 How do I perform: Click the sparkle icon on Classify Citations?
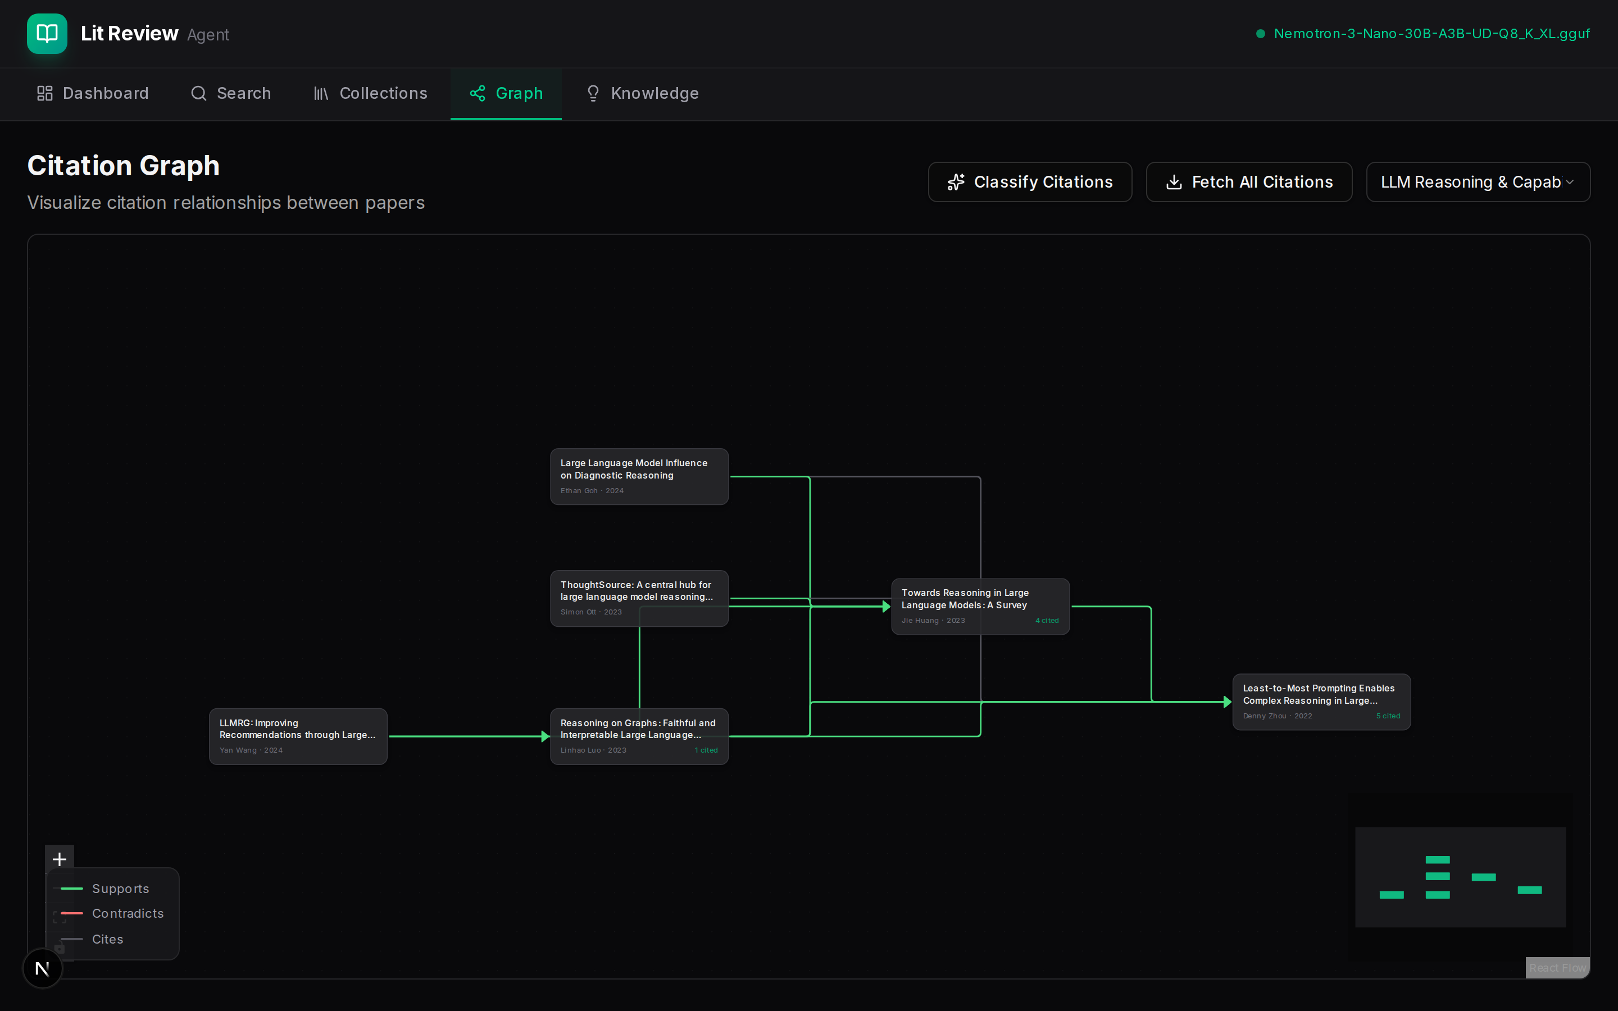[956, 182]
